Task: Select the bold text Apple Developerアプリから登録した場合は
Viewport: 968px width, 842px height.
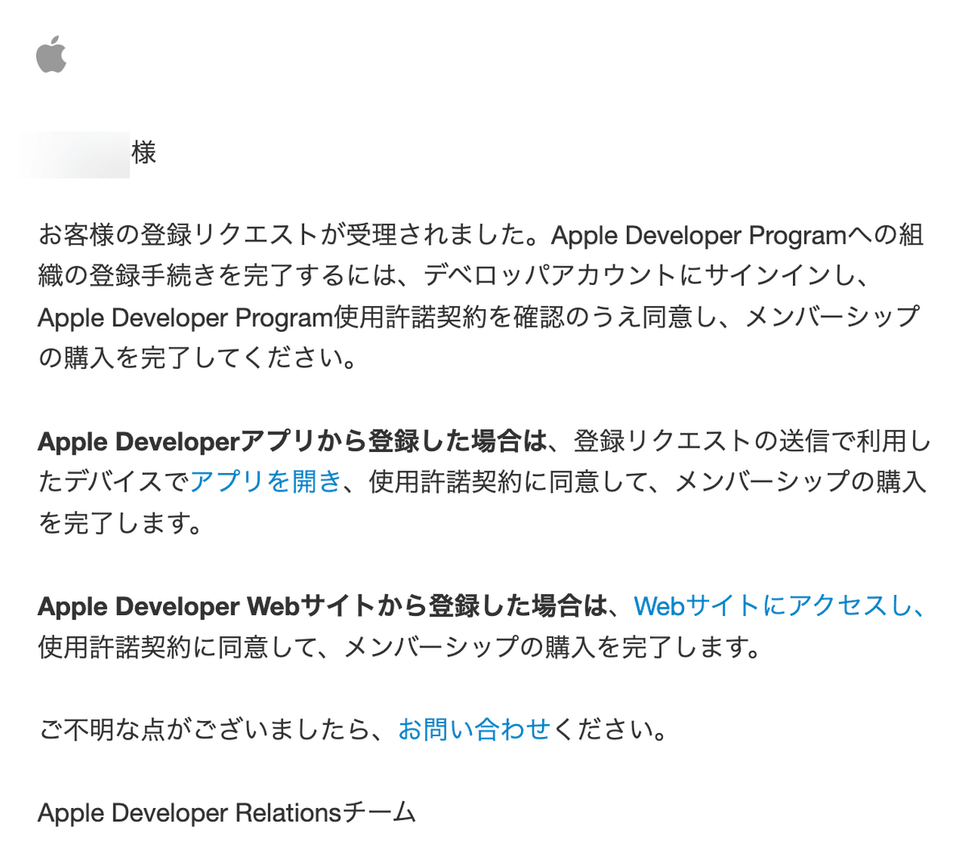Action: pos(293,442)
